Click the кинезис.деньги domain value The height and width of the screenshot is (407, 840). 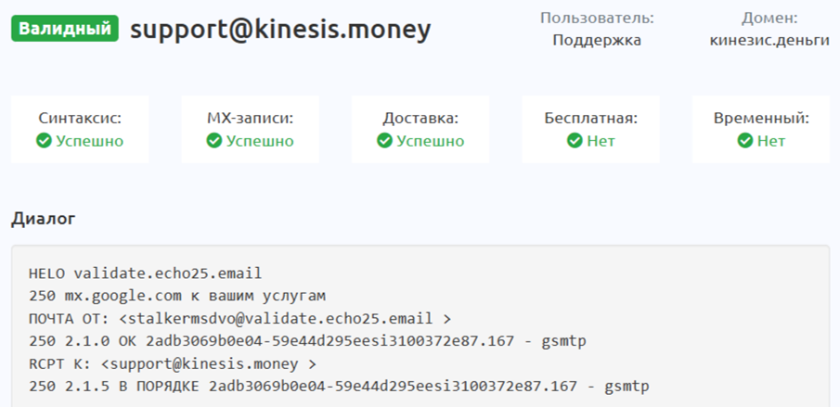pos(769,40)
